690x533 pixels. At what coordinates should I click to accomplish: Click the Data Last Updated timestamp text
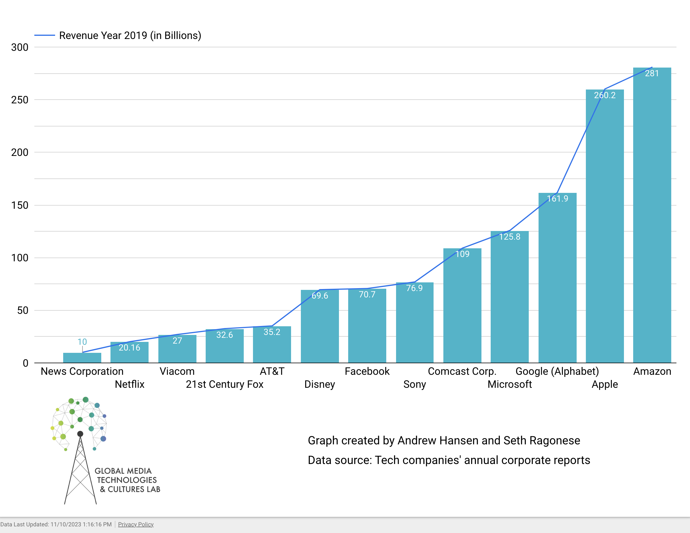click(56, 524)
